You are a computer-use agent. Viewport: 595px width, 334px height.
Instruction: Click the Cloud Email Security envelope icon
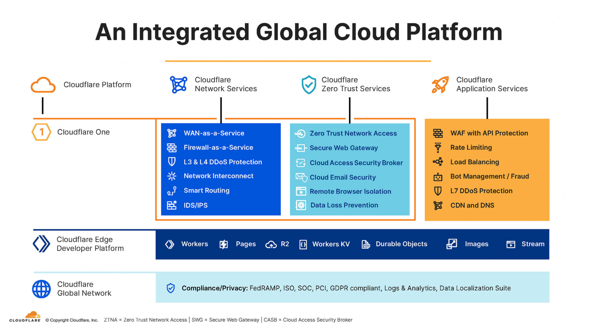point(301,177)
